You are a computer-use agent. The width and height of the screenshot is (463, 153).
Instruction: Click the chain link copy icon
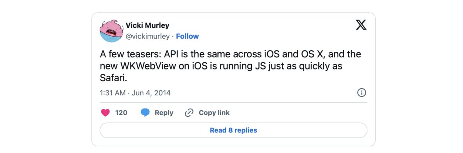(x=189, y=113)
